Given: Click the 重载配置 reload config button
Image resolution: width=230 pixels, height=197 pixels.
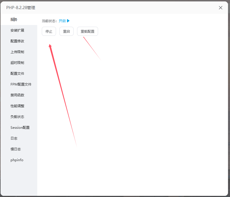Looking at the screenshot, I should point(88,31).
